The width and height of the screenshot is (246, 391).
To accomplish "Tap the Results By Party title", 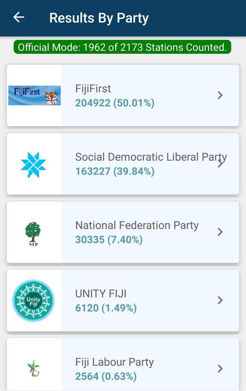I will pos(99,18).
